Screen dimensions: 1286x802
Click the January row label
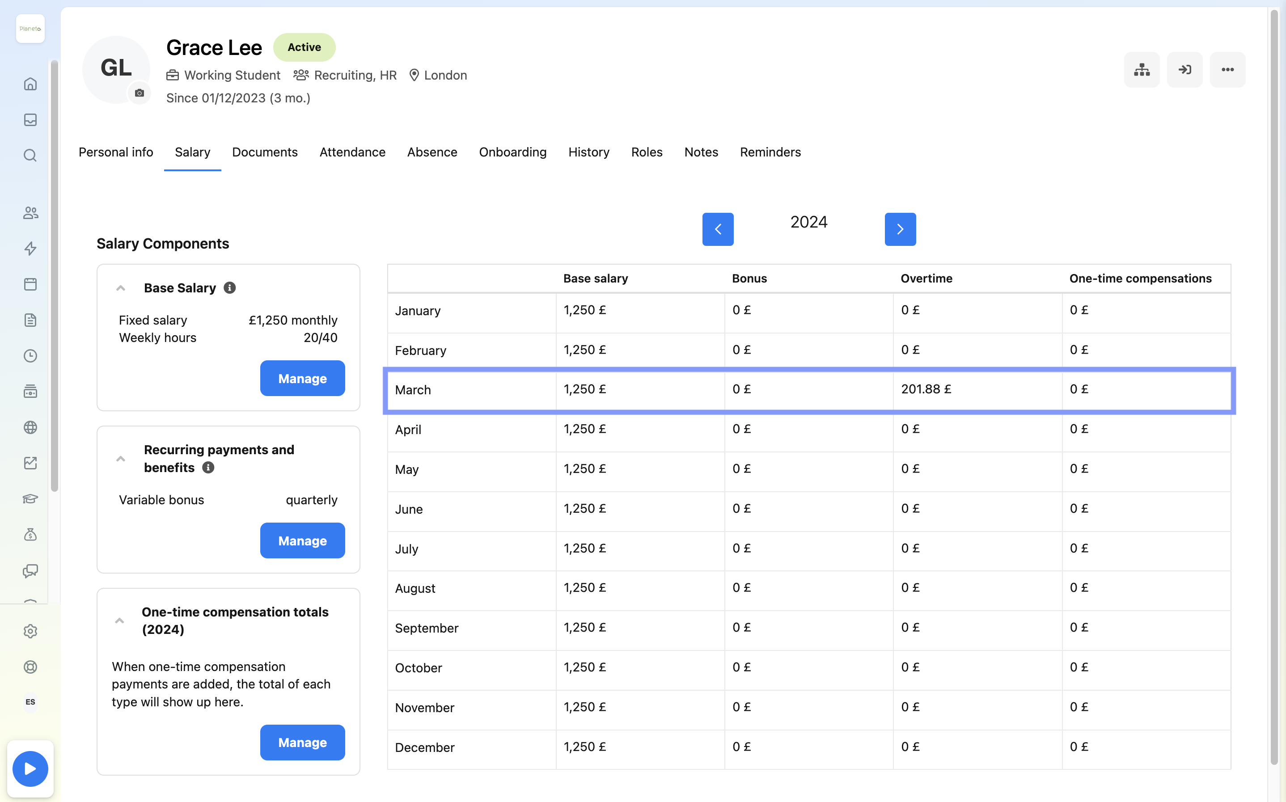[x=418, y=311]
